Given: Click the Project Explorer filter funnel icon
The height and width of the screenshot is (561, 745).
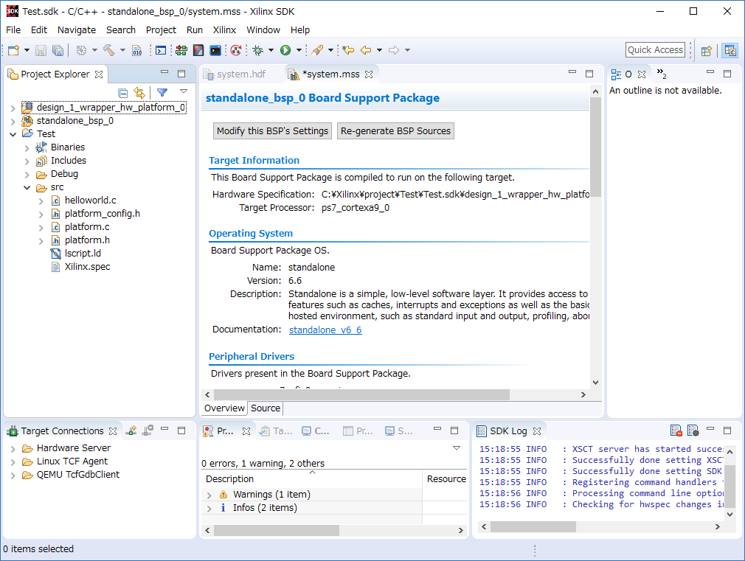Looking at the screenshot, I should pyautogui.click(x=162, y=92).
